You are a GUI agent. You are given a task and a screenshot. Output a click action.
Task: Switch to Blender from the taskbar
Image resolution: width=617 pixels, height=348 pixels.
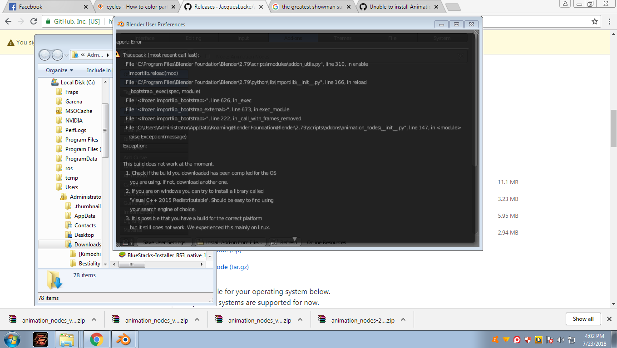pos(123,339)
